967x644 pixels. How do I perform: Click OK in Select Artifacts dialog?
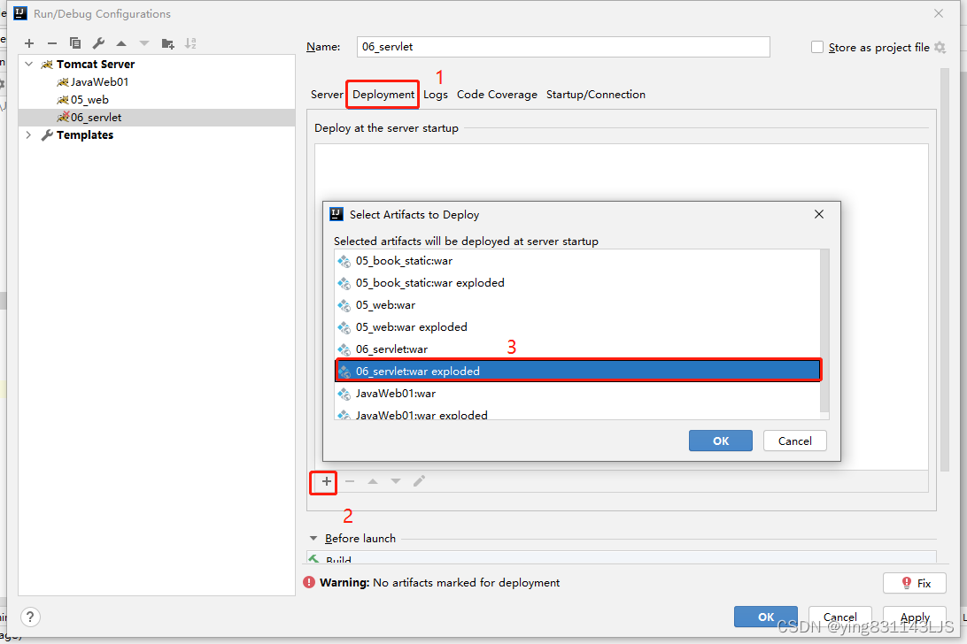(x=720, y=440)
